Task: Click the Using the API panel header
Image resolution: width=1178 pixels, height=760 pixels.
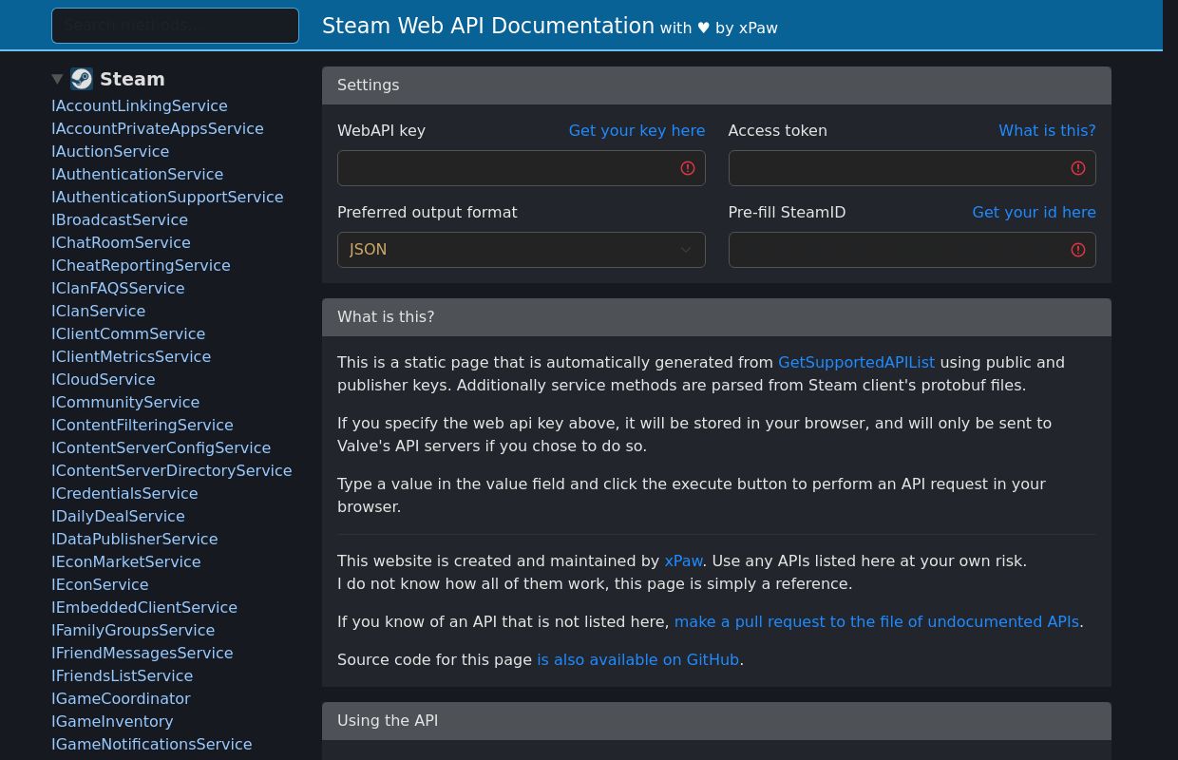Action: point(716,721)
